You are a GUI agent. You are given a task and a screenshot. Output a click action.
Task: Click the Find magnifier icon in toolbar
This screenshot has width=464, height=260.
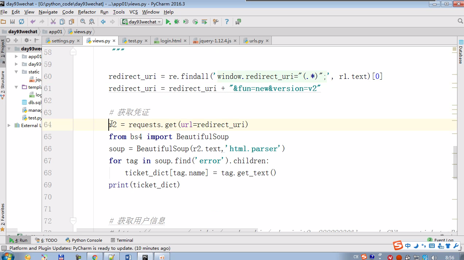click(x=83, y=22)
